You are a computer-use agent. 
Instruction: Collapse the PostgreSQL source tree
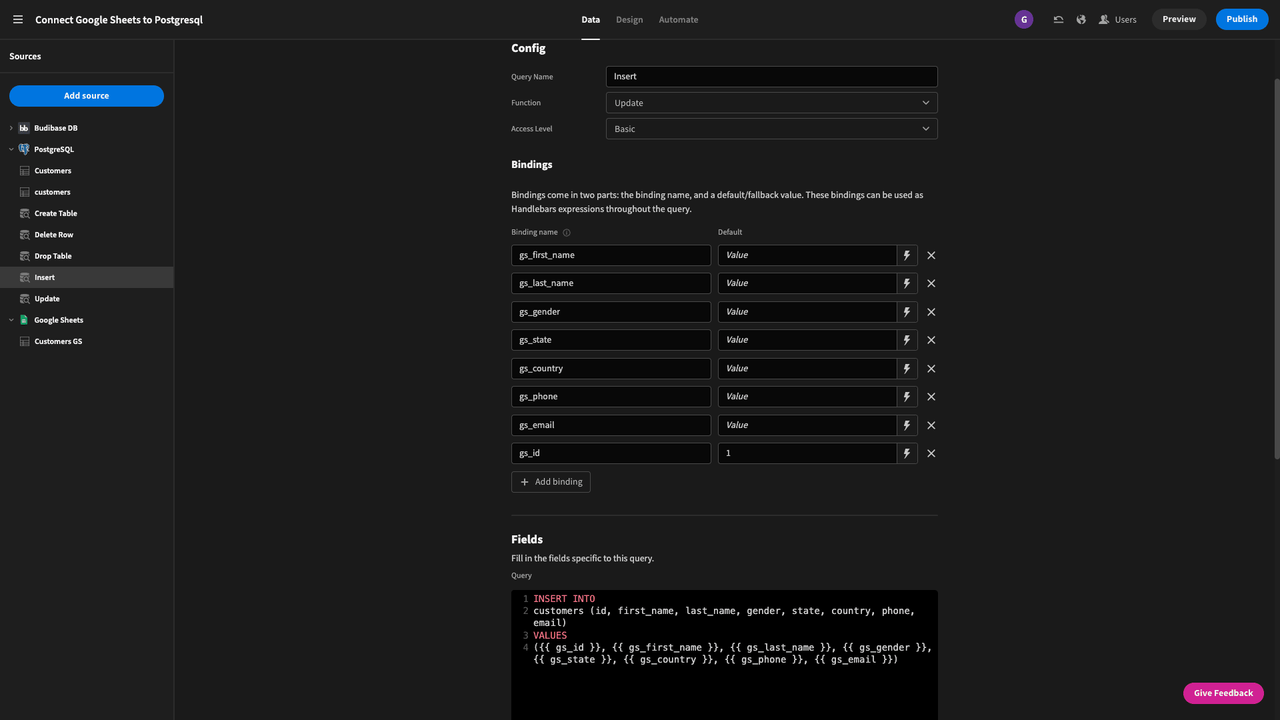click(11, 149)
